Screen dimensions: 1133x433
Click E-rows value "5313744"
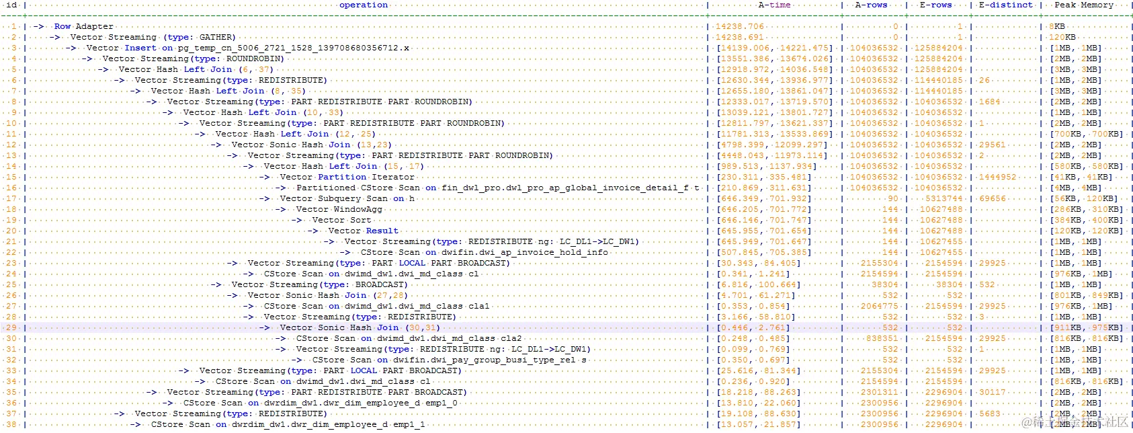[x=944, y=198]
